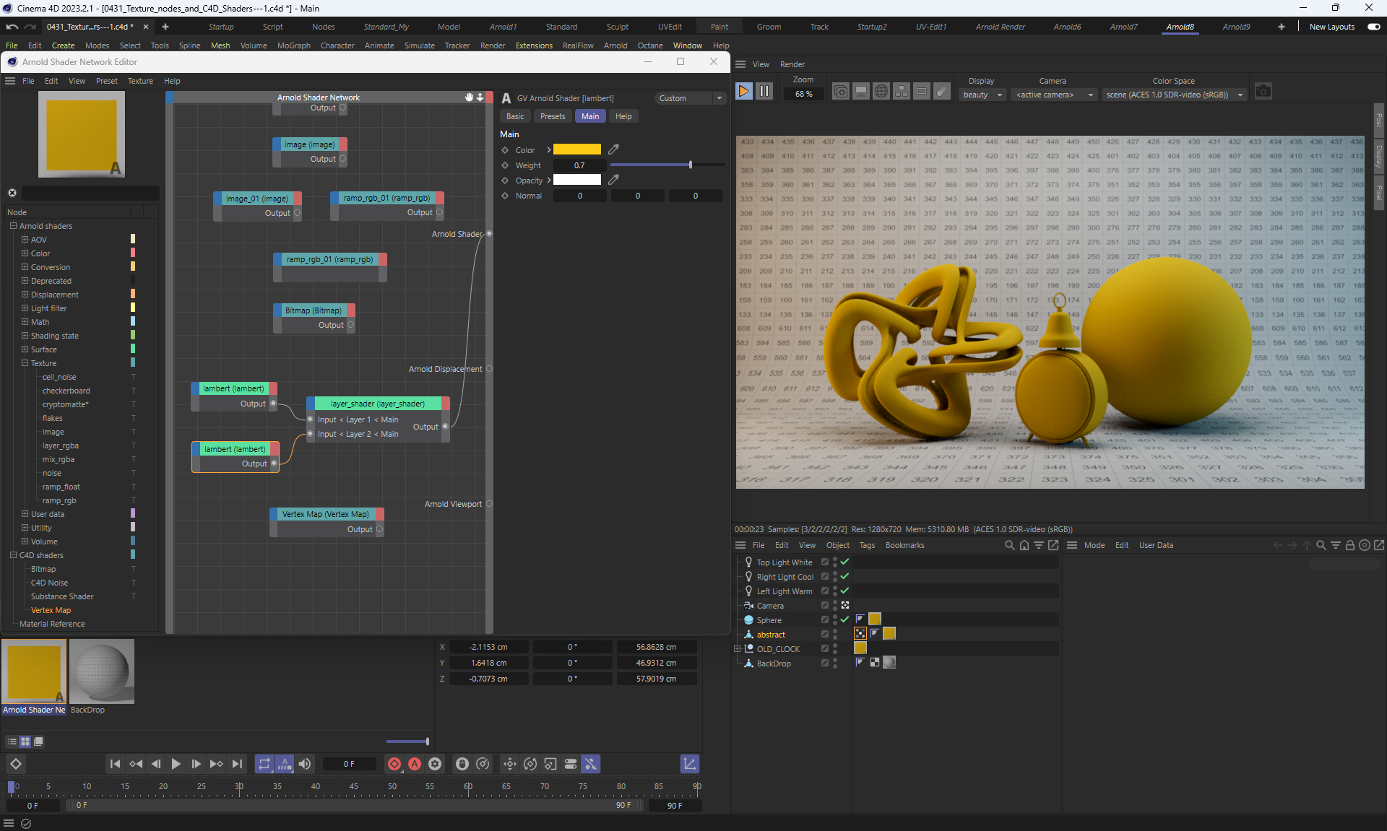This screenshot has height=831, width=1387.
Task: Switch to the Presets tab
Action: tap(553, 116)
